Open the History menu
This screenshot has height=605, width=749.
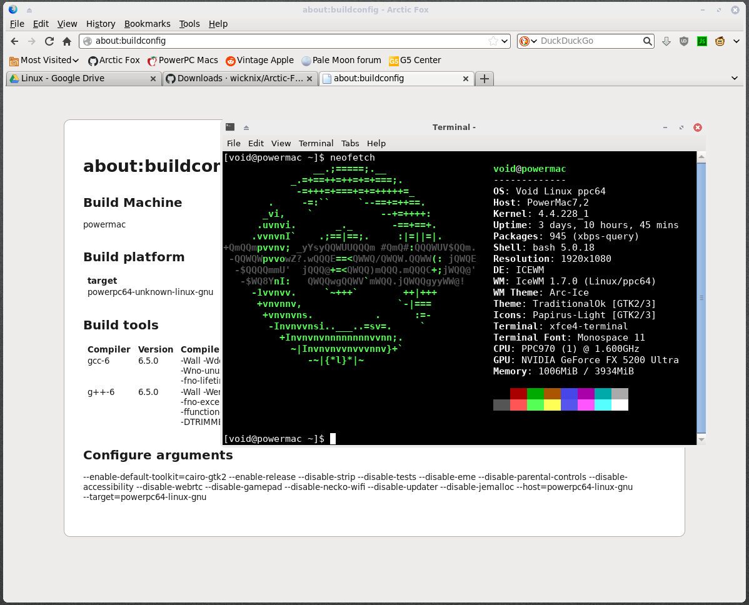pos(100,24)
